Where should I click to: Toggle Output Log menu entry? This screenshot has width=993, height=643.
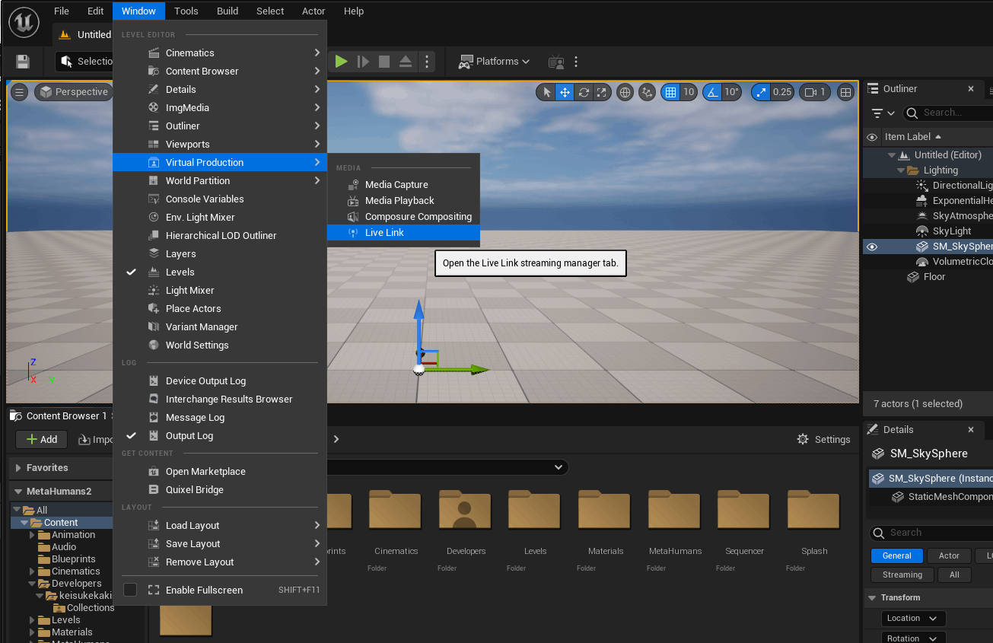click(220, 436)
